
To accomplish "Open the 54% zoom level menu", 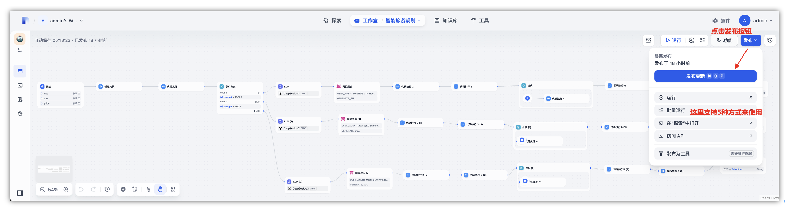I will pos(53,190).
